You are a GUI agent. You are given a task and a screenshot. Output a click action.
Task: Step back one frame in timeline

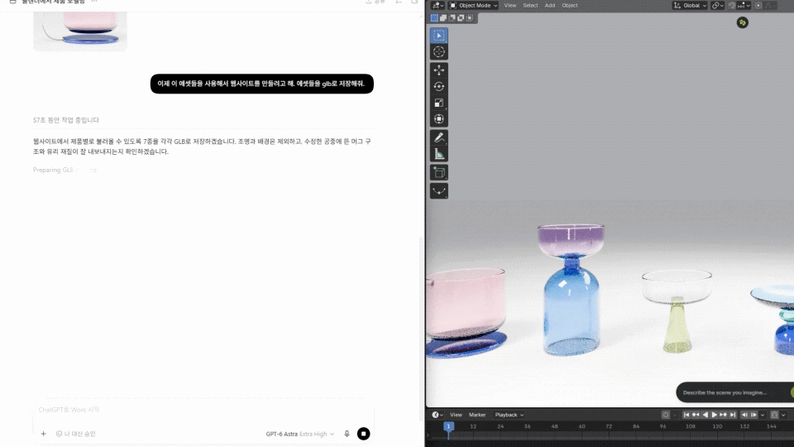[x=744, y=415]
